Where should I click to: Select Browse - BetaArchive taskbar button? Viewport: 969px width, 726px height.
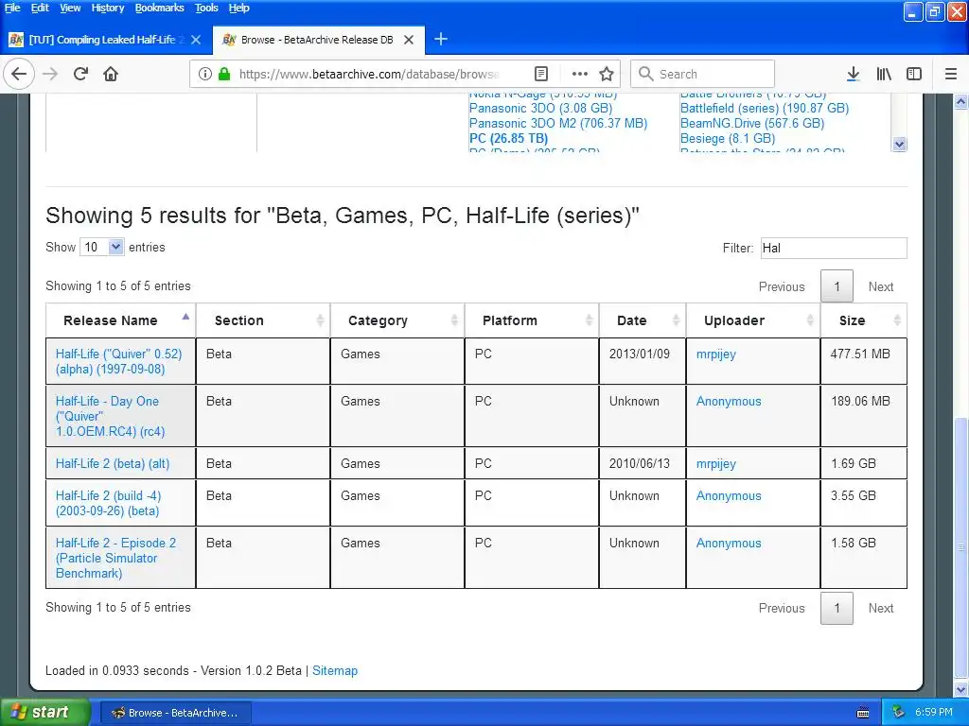tap(175, 713)
